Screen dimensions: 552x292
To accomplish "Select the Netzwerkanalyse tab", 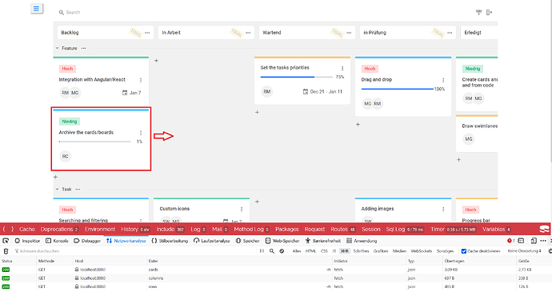I will (126, 241).
